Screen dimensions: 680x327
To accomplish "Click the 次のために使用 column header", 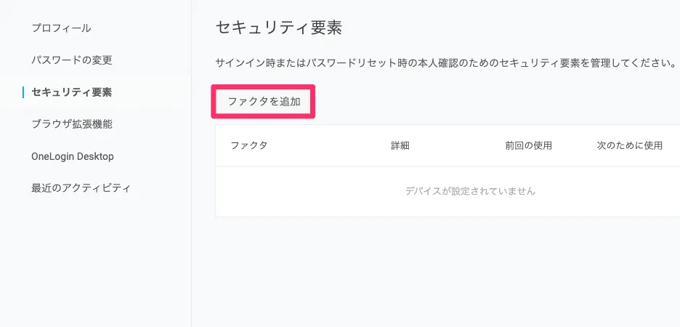I will pos(629,145).
